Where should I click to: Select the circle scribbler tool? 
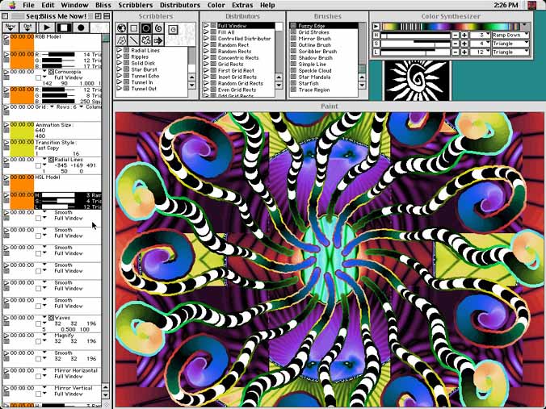[146, 28]
